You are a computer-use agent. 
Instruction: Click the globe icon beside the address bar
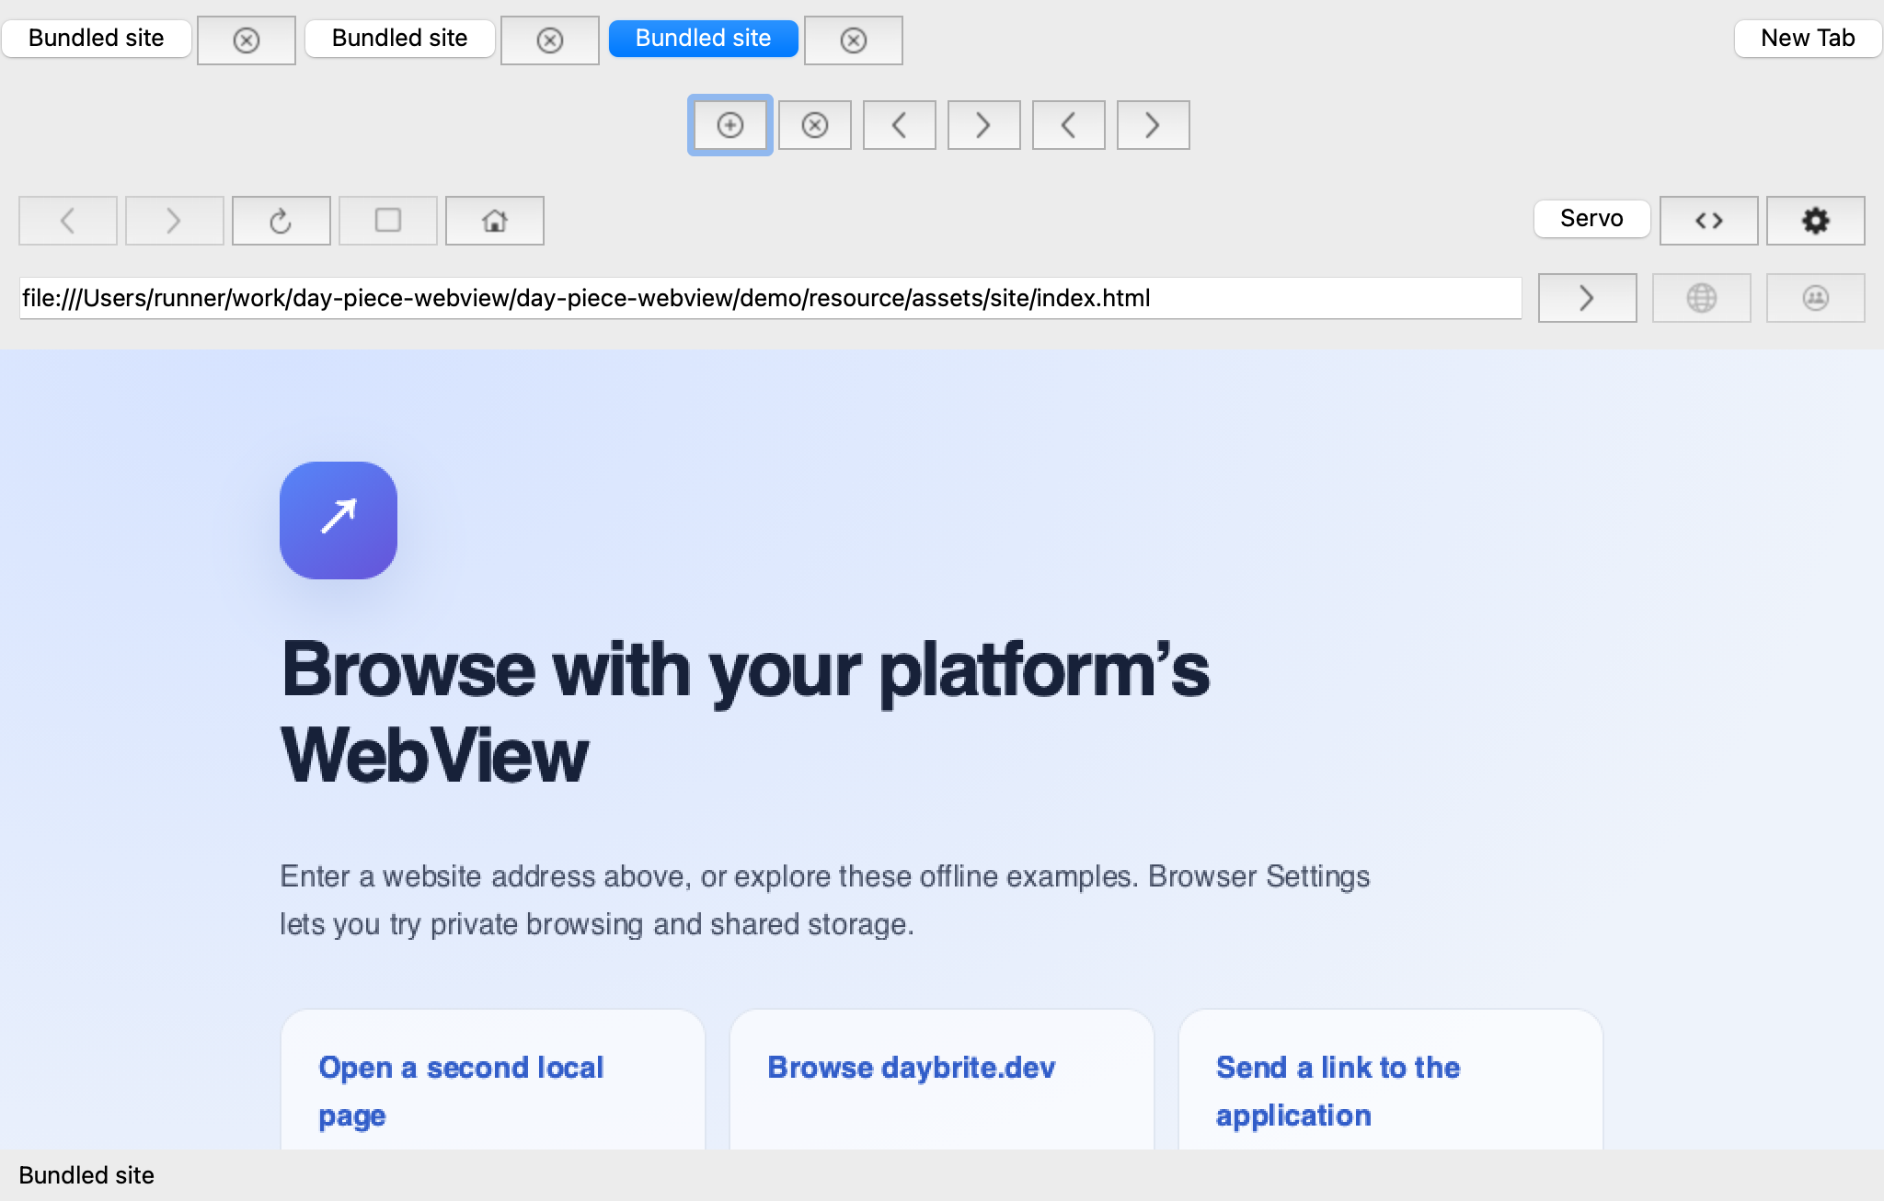pos(1702,298)
